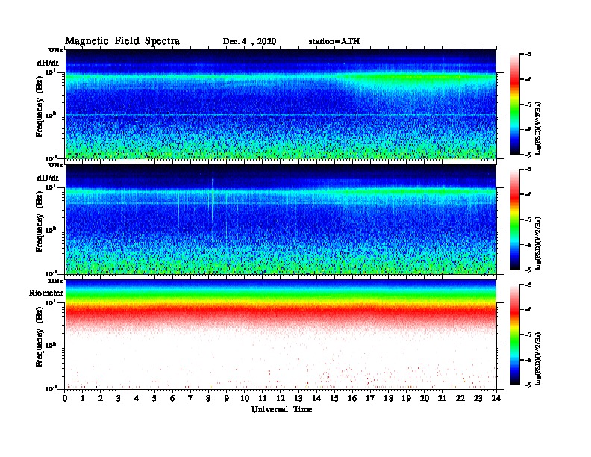Click the log PSD axis label of the dD/dt color bar
The image size is (591, 457).
[538, 243]
